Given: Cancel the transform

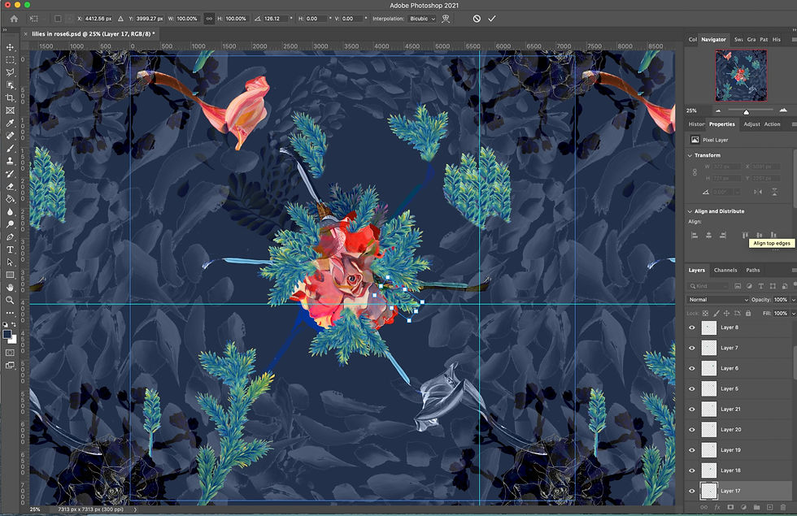Looking at the screenshot, I should (x=477, y=19).
